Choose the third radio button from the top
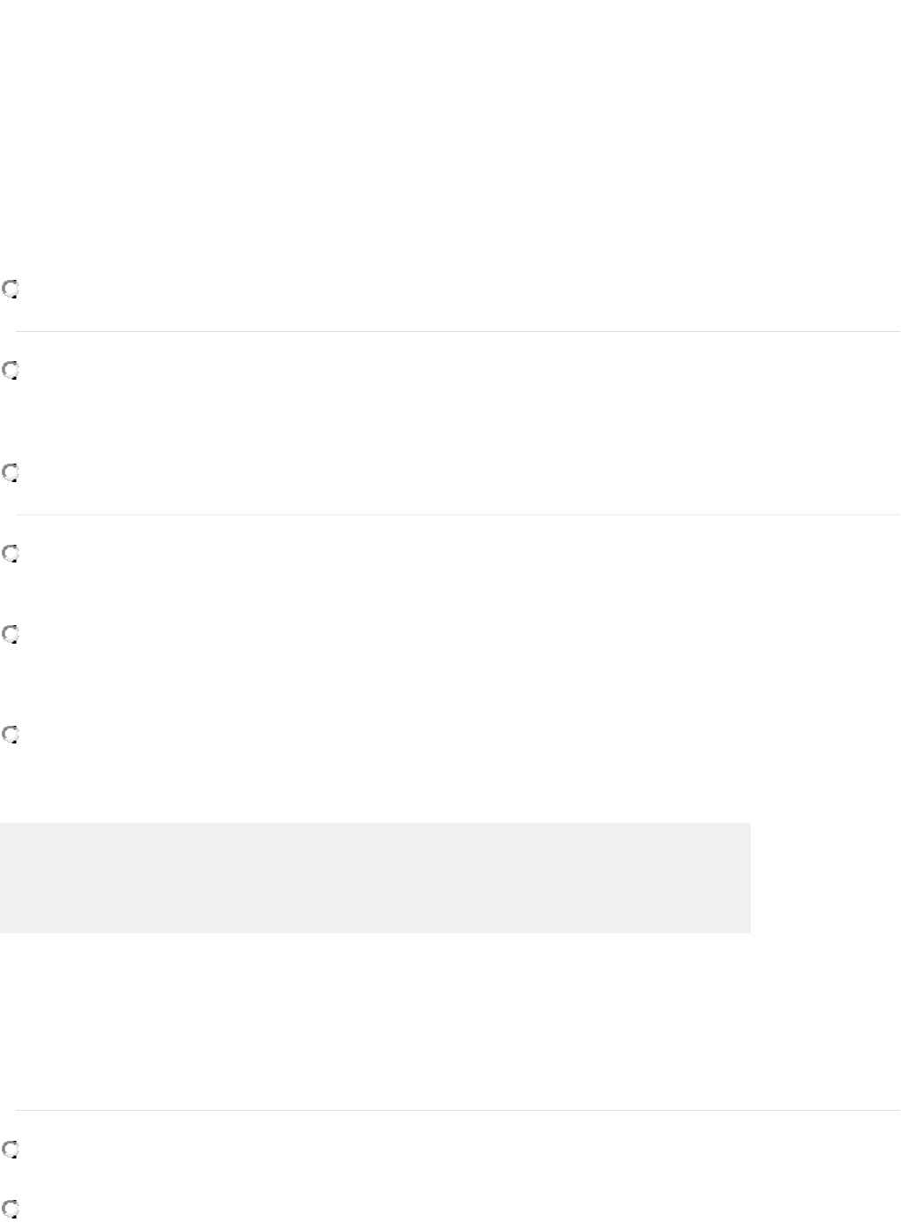The image size is (901, 1230). [11, 473]
